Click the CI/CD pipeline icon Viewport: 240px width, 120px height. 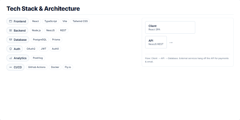coord(10,67)
